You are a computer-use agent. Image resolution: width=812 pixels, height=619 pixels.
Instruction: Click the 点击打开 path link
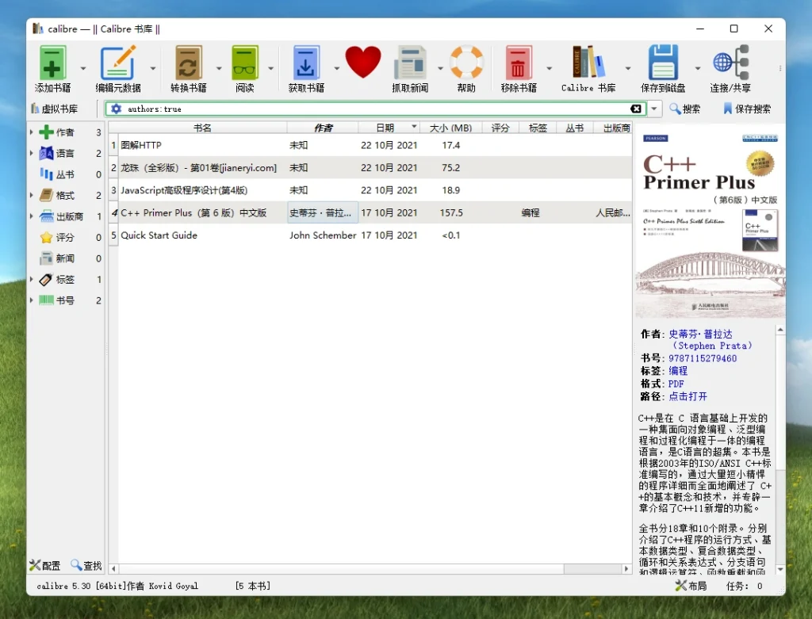coord(688,396)
